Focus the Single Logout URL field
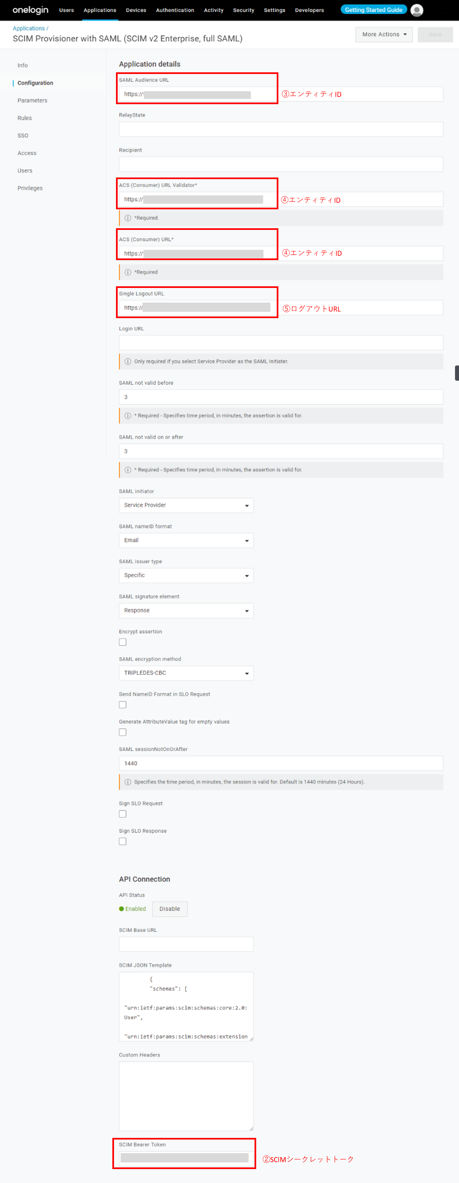 [x=281, y=308]
